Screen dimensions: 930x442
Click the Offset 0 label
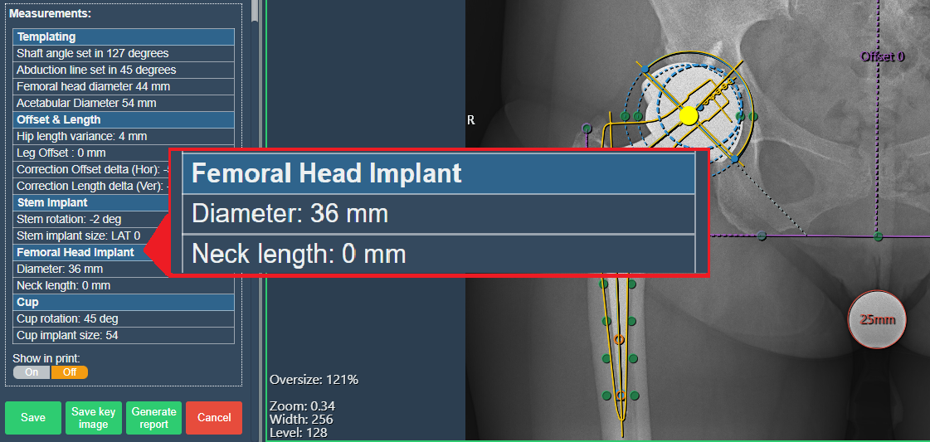(882, 56)
